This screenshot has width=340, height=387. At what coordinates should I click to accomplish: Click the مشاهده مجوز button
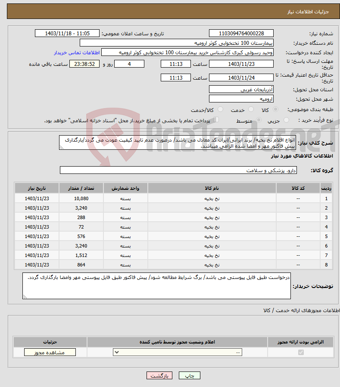point(50,353)
